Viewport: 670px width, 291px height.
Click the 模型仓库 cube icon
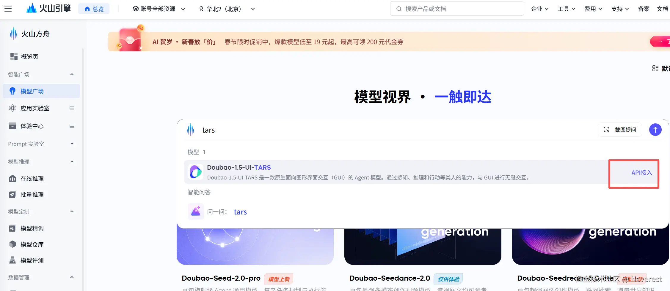12,244
